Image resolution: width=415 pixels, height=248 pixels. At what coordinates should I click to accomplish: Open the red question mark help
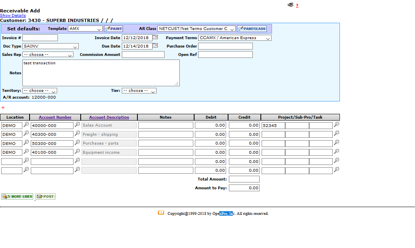tap(297, 6)
